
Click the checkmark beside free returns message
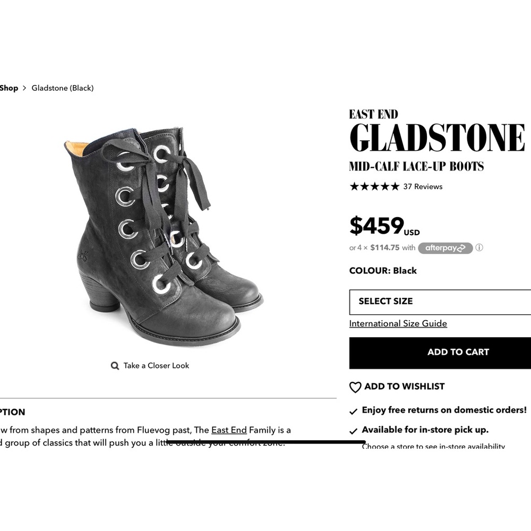pos(353,410)
